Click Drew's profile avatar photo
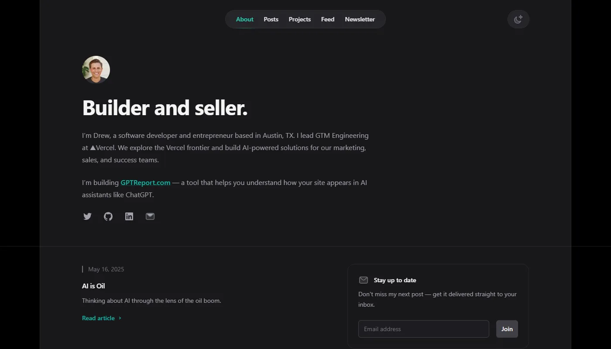Image resolution: width=611 pixels, height=349 pixels. click(x=96, y=70)
